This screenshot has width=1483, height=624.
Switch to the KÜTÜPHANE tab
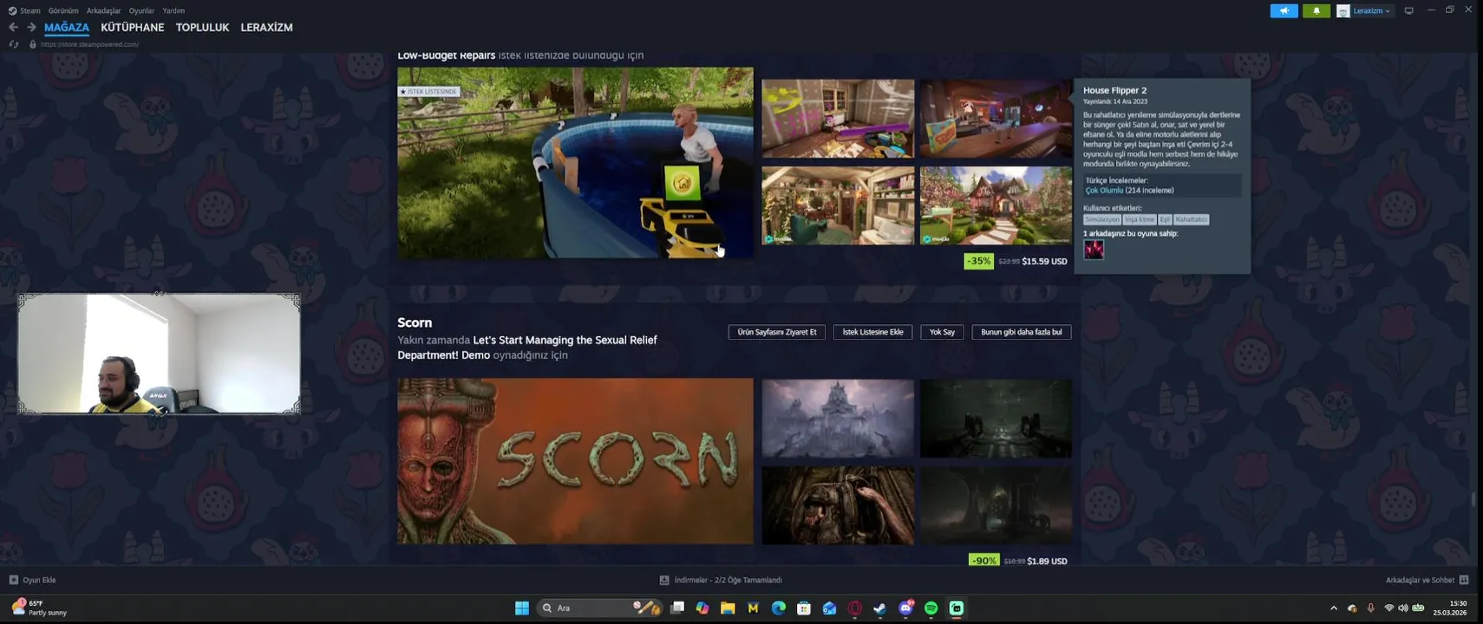click(x=132, y=28)
